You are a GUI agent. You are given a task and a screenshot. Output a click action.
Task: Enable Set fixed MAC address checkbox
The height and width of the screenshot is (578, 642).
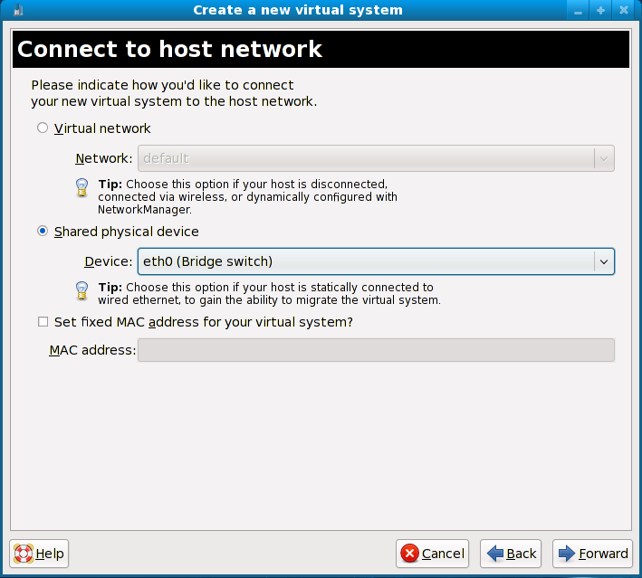pyautogui.click(x=43, y=322)
